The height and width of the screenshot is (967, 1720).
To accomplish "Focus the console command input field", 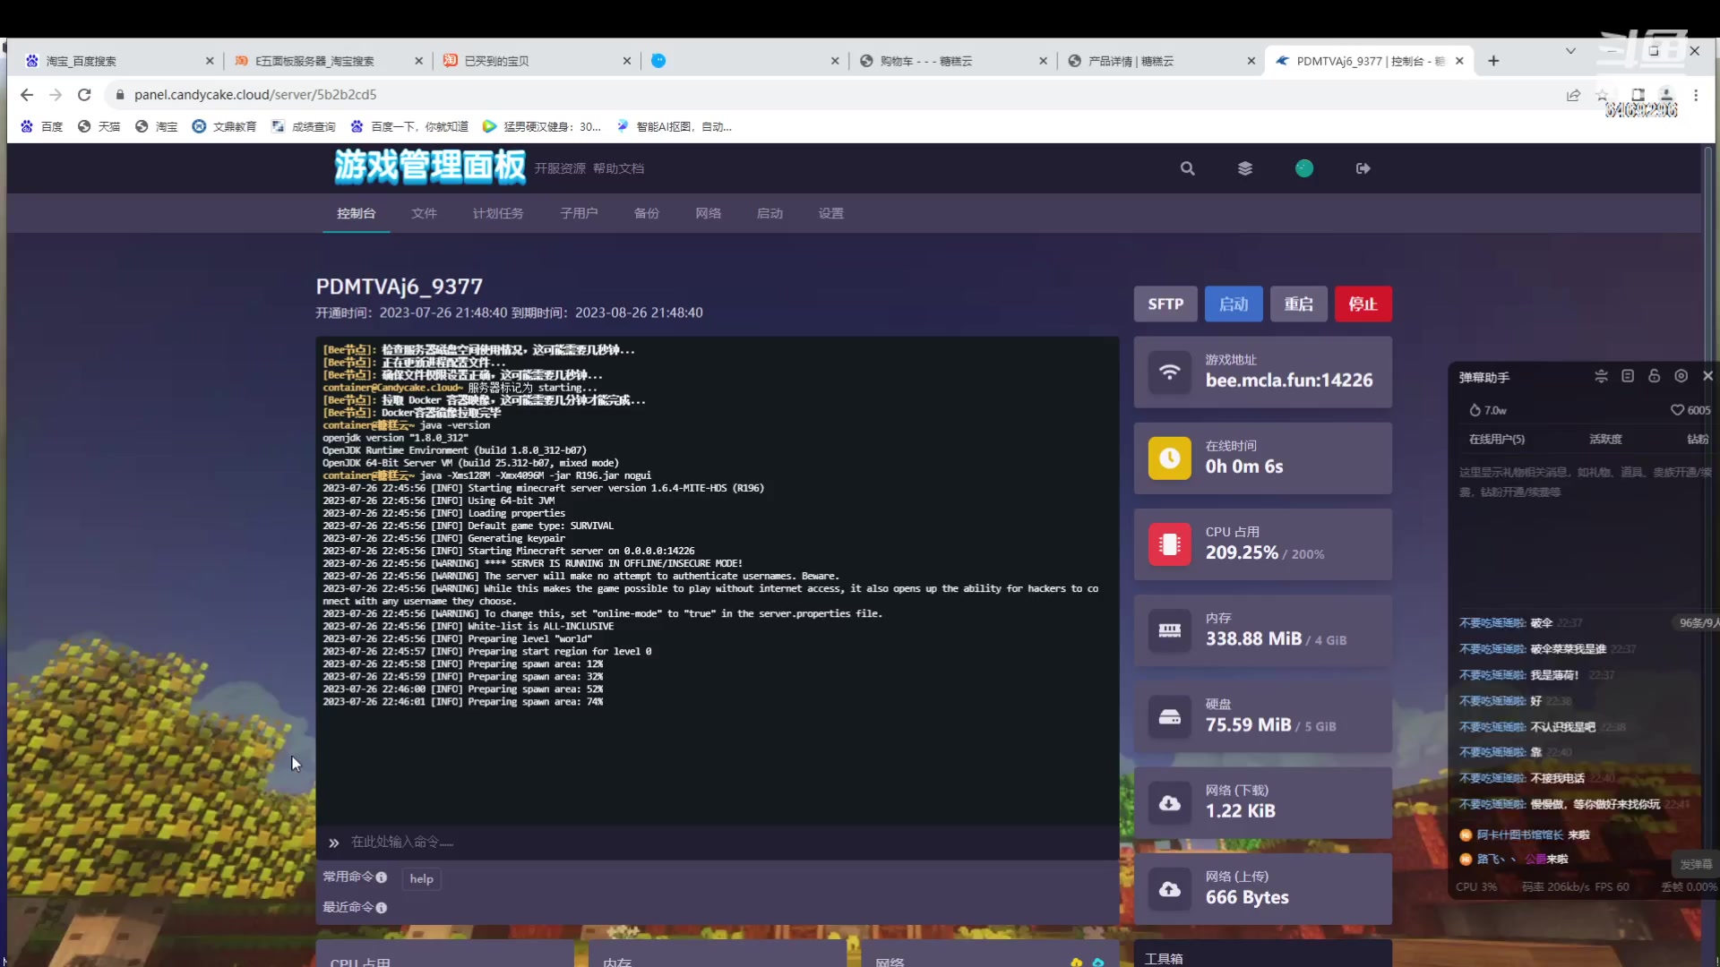I will (x=717, y=843).
